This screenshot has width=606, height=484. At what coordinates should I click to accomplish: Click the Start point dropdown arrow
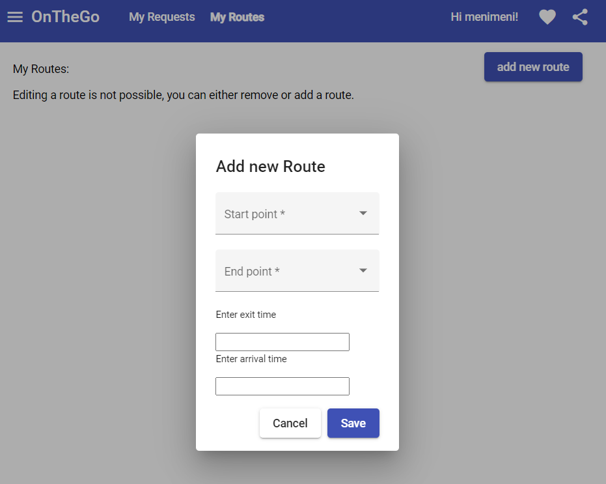coord(363,213)
